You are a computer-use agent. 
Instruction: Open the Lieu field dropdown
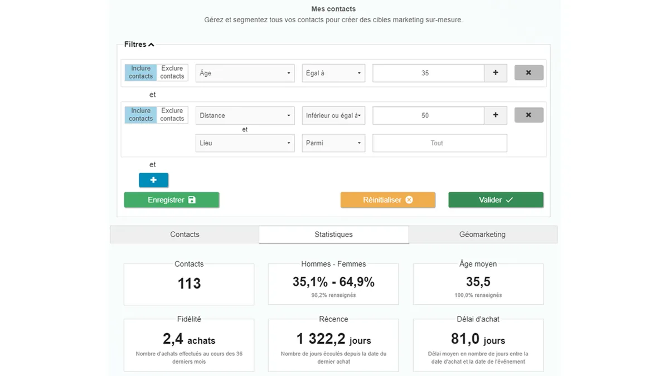tap(245, 143)
